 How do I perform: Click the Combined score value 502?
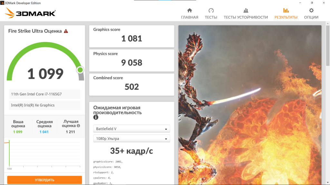[132, 87]
